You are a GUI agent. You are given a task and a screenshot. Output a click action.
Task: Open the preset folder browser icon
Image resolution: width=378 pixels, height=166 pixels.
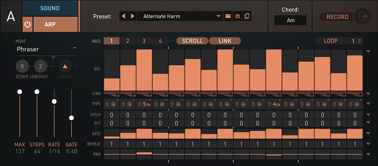click(x=228, y=16)
